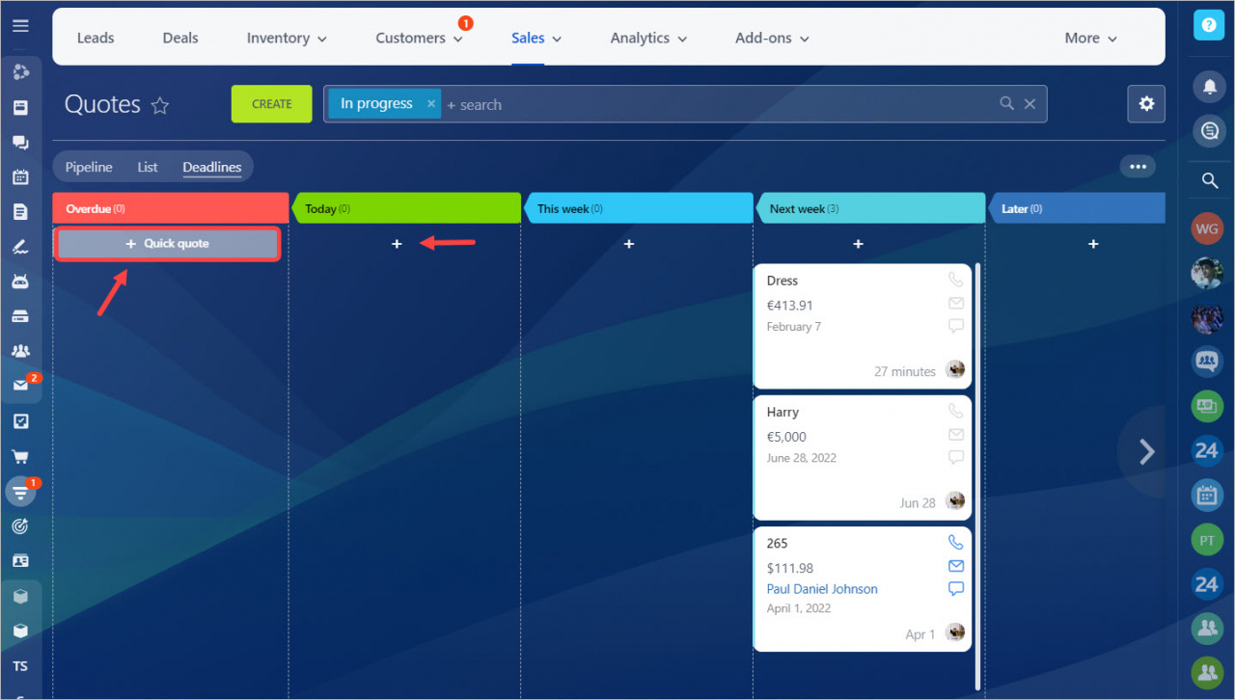The image size is (1235, 700).
Task: Expand the Sales menu
Action: point(536,39)
